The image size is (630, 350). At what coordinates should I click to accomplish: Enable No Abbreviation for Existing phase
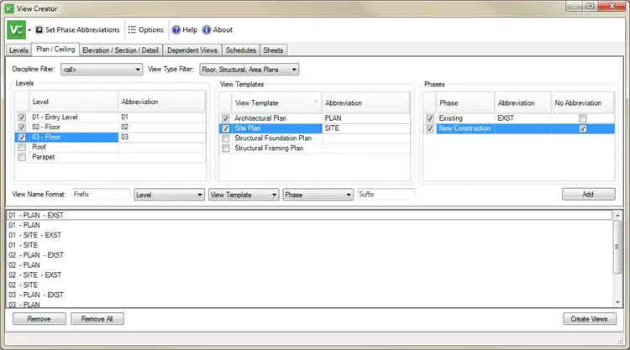[583, 118]
